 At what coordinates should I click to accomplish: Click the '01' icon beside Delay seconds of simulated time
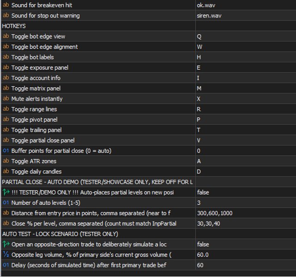[6, 265]
